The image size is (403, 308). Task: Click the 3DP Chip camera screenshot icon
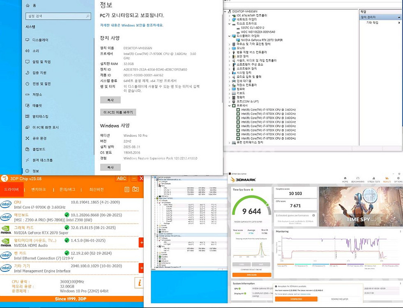(136, 189)
